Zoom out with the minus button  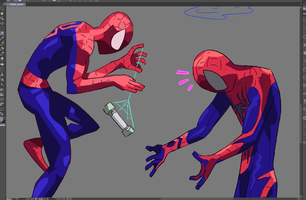click(x=28, y=199)
